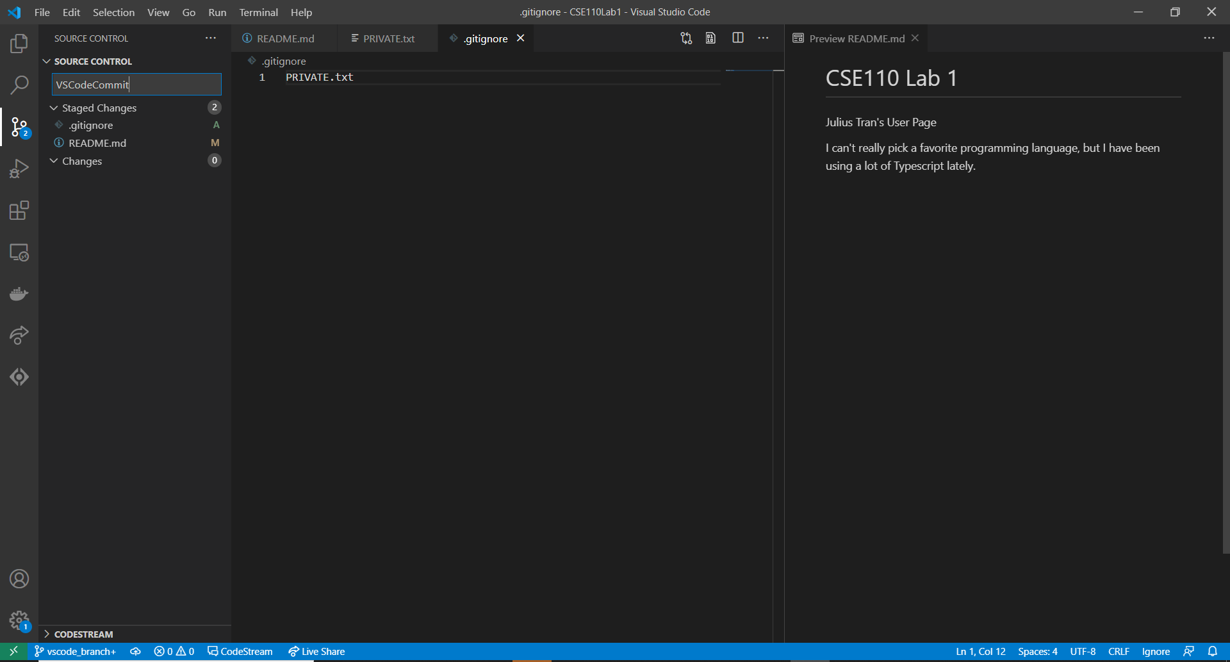Open the Manage settings gear

click(19, 620)
